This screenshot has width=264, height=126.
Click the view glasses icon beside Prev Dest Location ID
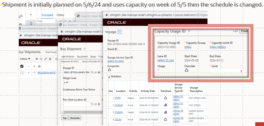[95, 104]
